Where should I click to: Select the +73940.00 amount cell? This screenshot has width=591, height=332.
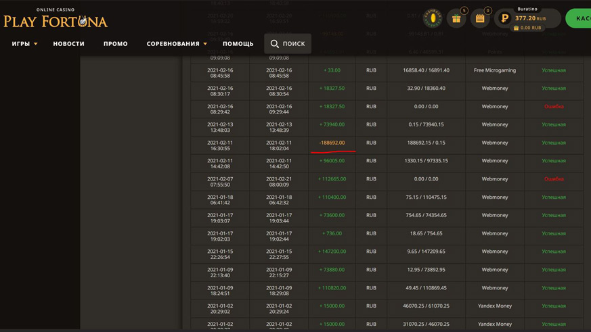click(332, 124)
